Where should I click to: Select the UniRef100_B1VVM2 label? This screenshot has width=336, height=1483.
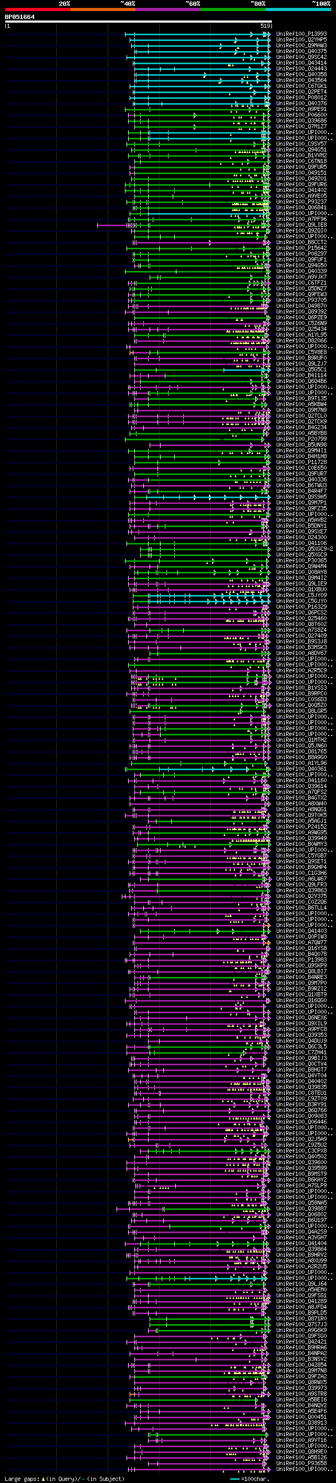coord(301,155)
